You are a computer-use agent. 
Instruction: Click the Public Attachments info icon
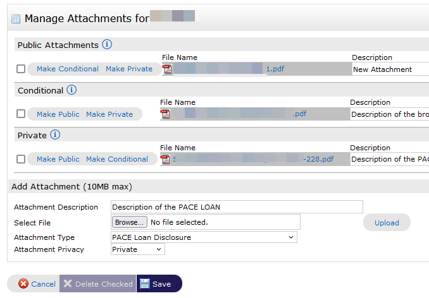[x=107, y=45]
